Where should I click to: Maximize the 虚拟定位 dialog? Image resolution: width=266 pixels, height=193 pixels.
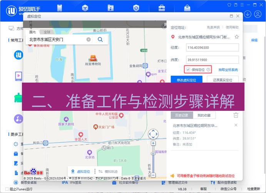231,16
